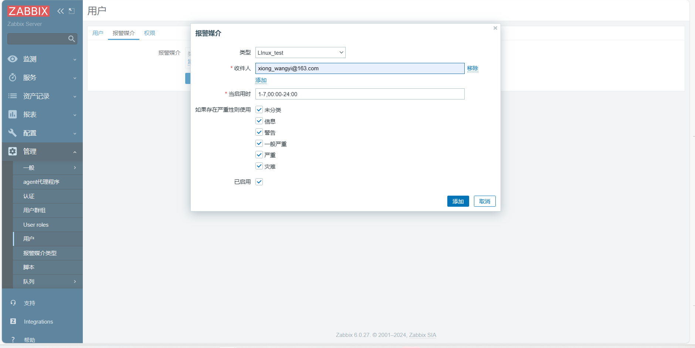Click the headset icon beside 支持
Image resolution: width=695 pixels, height=348 pixels.
coord(13,303)
